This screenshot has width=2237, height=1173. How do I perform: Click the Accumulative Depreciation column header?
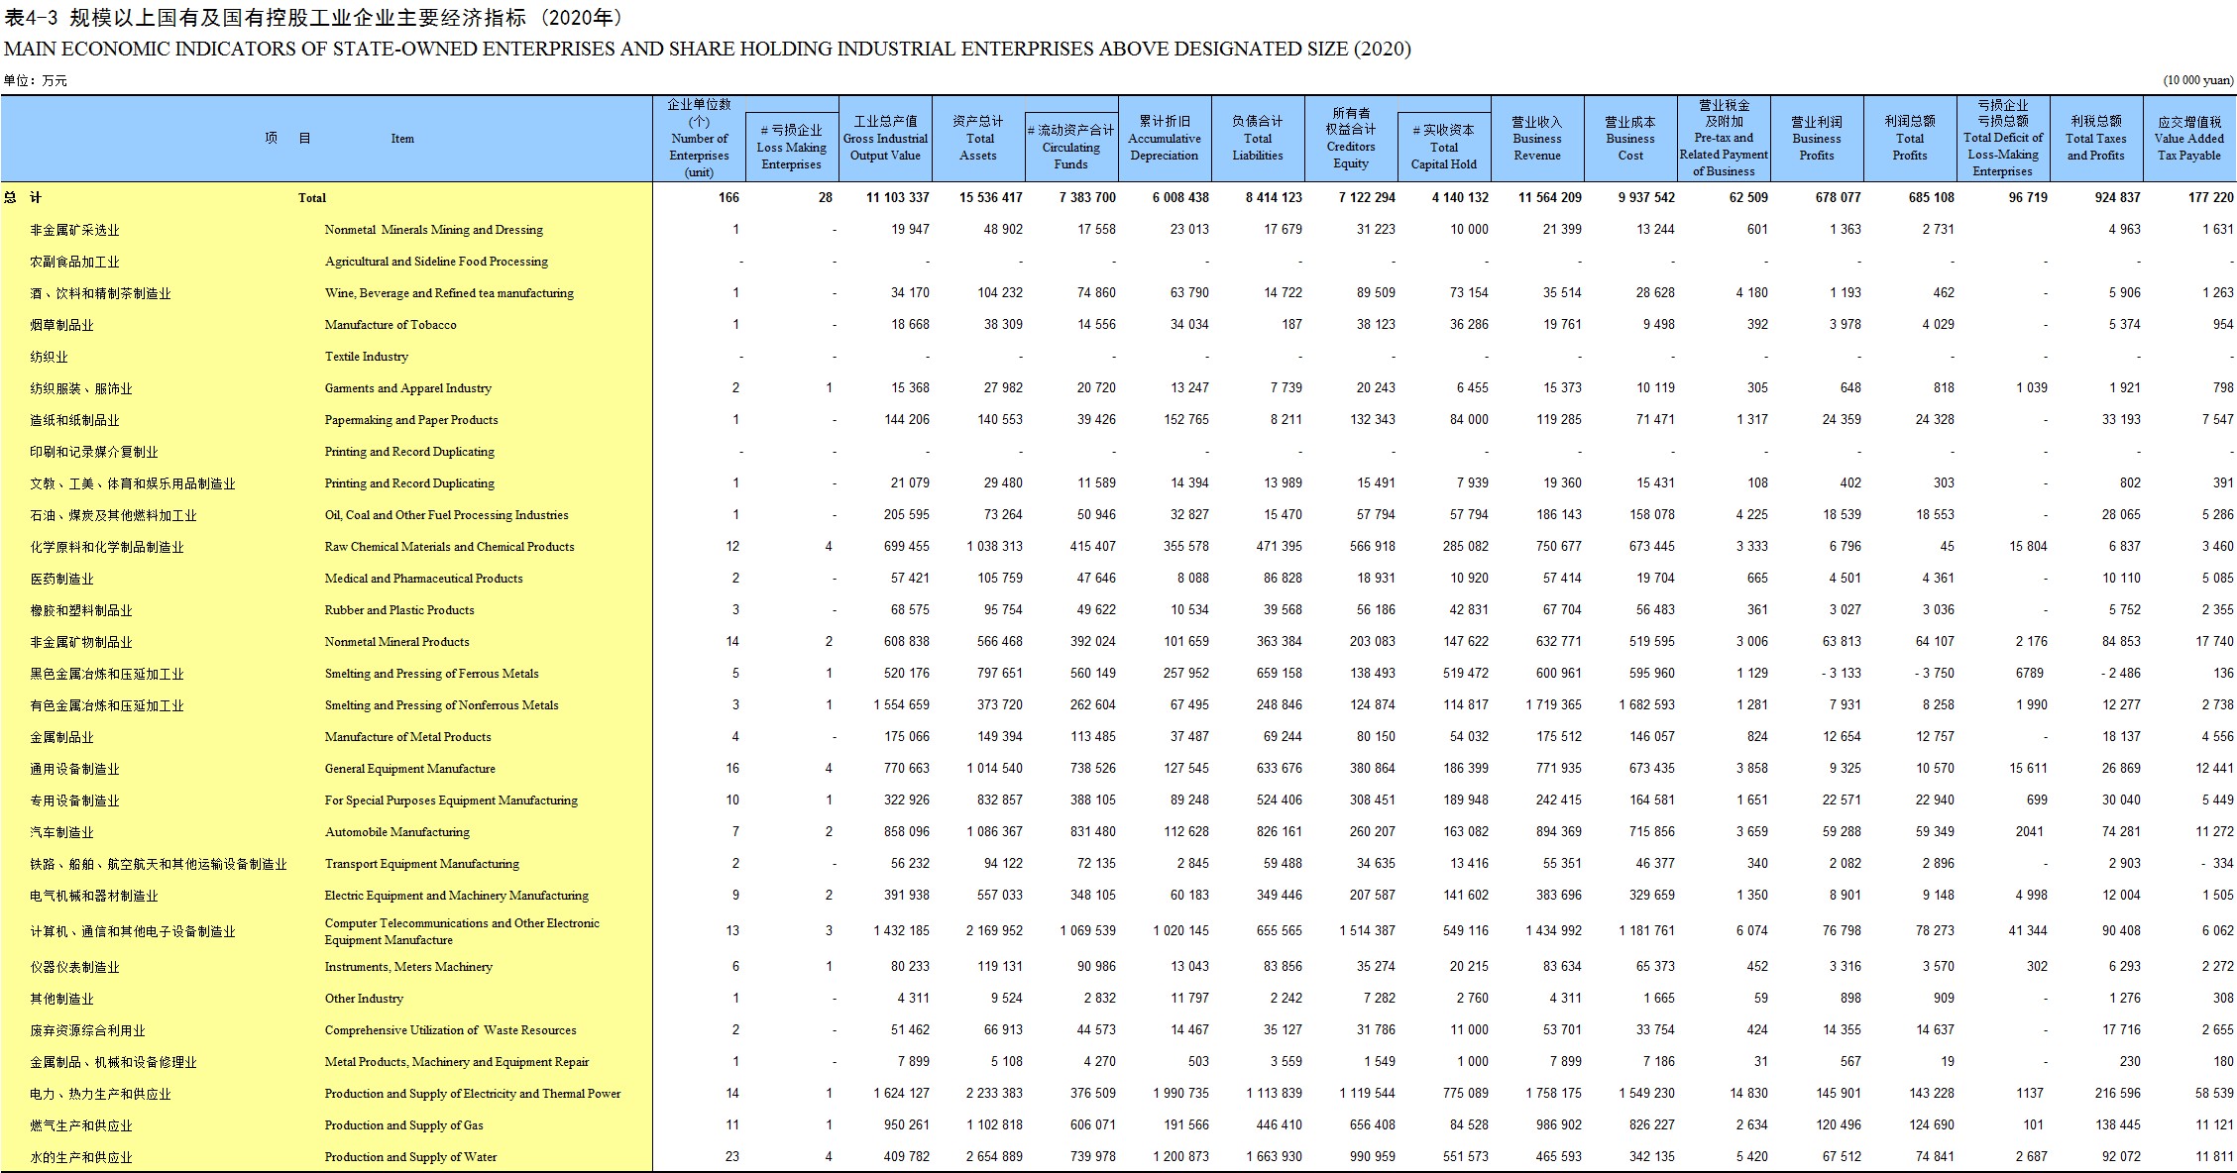pyautogui.click(x=1165, y=139)
